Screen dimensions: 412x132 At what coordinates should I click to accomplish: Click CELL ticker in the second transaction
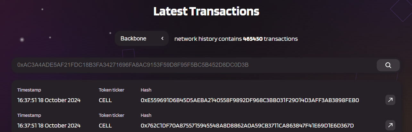click(105, 125)
